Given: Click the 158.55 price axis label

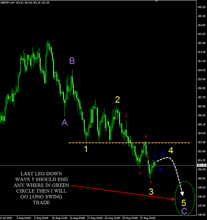Looking at the screenshot, I should pos(202,88).
